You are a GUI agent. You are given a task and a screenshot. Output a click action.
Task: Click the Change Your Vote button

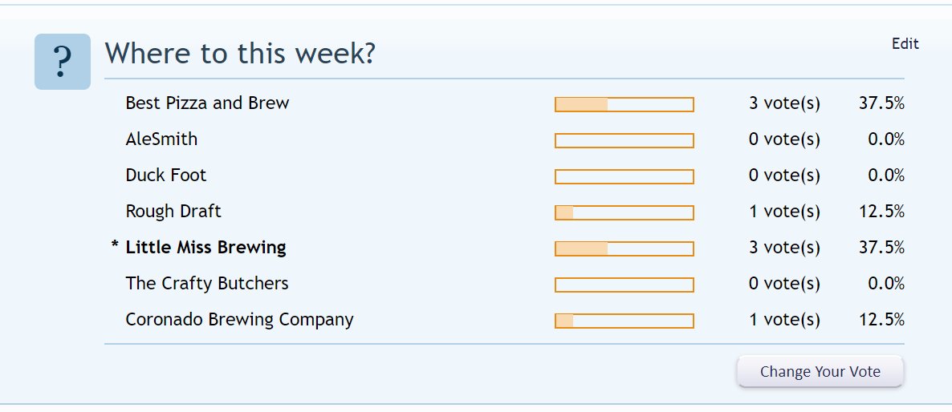(x=820, y=371)
